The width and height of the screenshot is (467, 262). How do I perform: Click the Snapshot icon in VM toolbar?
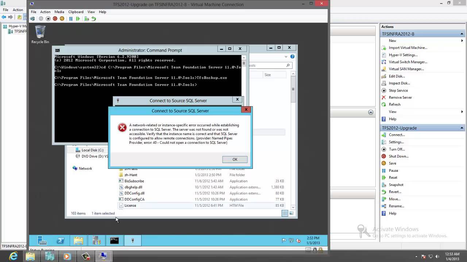pyautogui.click(x=86, y=19)
